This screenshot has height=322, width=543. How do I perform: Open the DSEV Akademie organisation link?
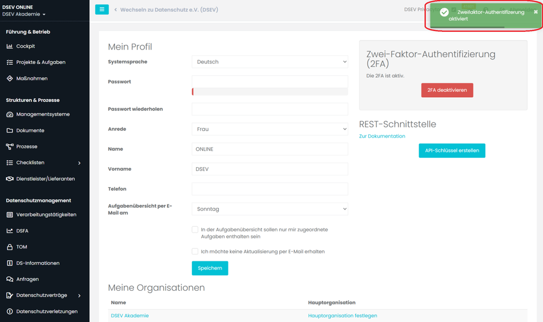pyautogui.click(x=130, y=316)
